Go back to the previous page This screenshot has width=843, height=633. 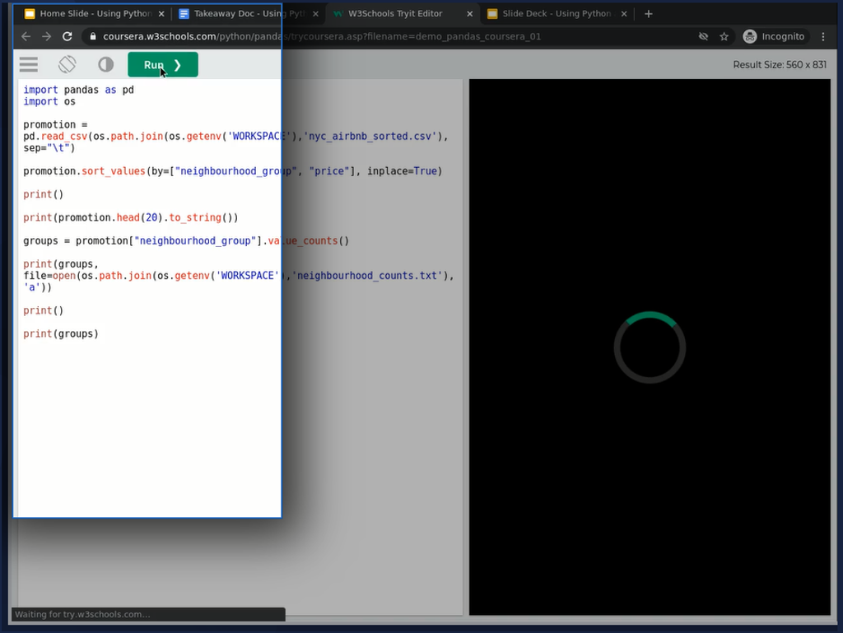[x=26, y=36]
